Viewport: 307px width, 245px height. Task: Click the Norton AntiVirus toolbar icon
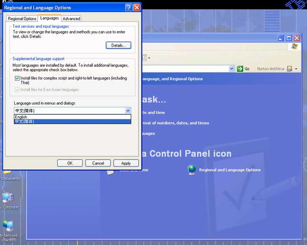[x=289, y=69]
